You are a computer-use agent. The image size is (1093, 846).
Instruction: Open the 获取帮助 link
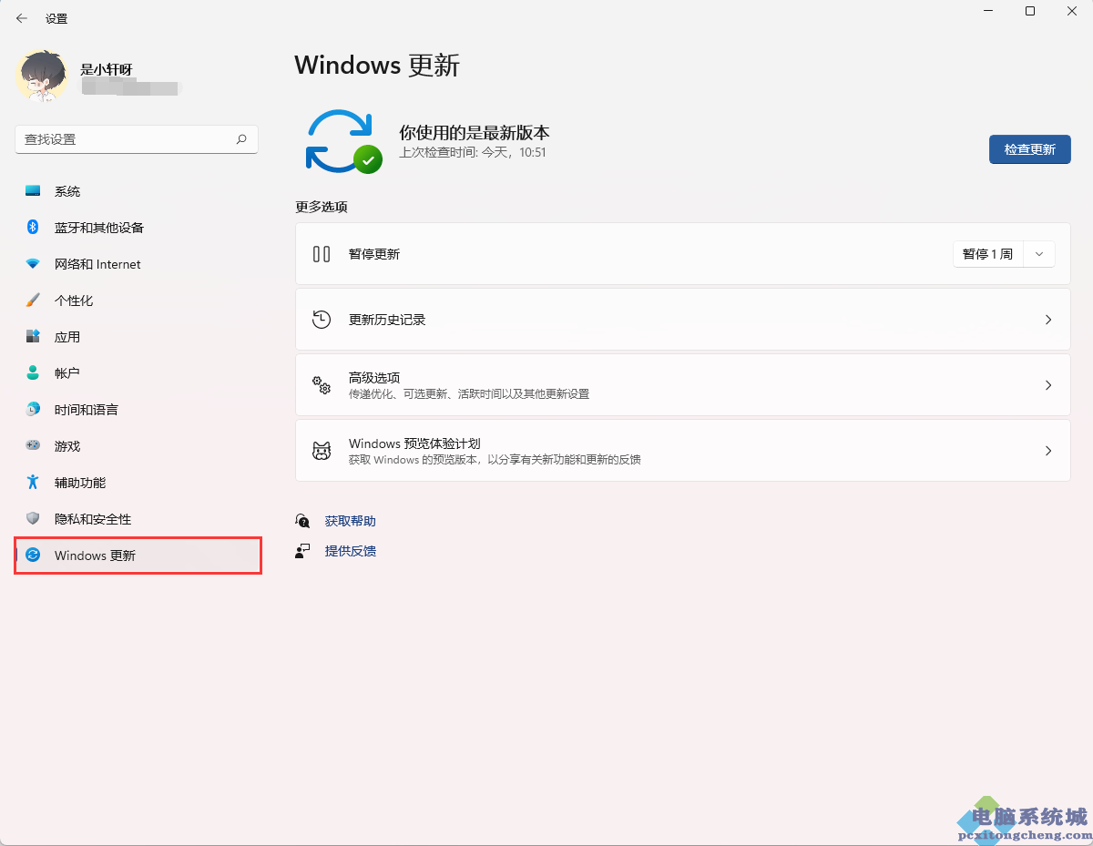click(x=351, y=521)
